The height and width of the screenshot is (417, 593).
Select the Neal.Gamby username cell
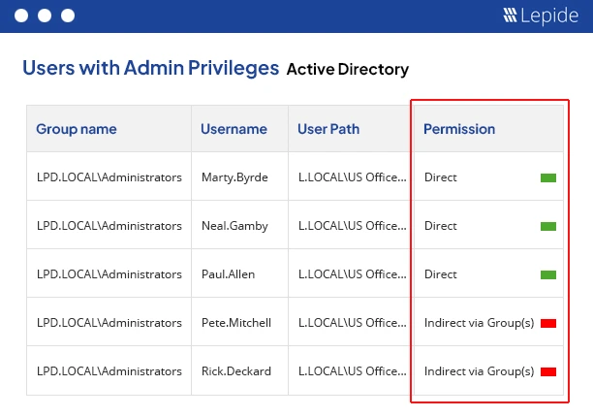coord(234,226)
